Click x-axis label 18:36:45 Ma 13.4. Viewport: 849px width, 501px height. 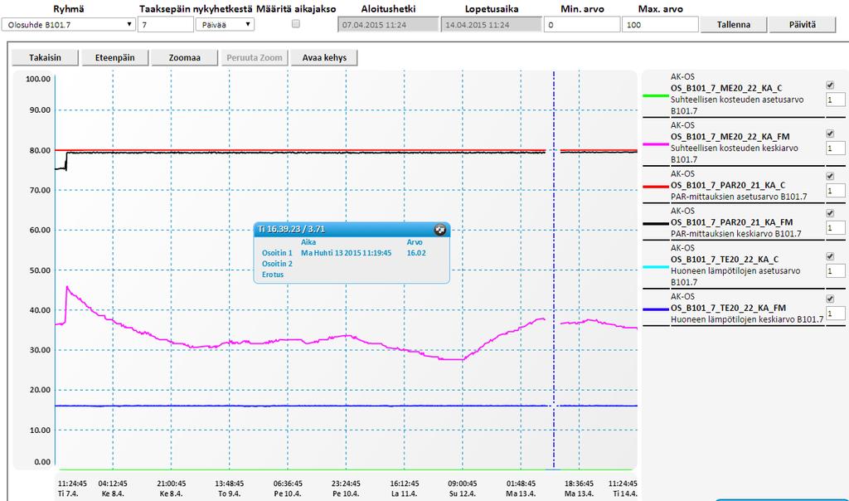(579, 489)
